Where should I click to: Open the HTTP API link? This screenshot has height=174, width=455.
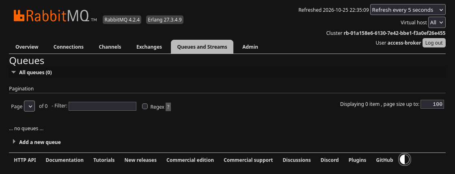point(25,160)
